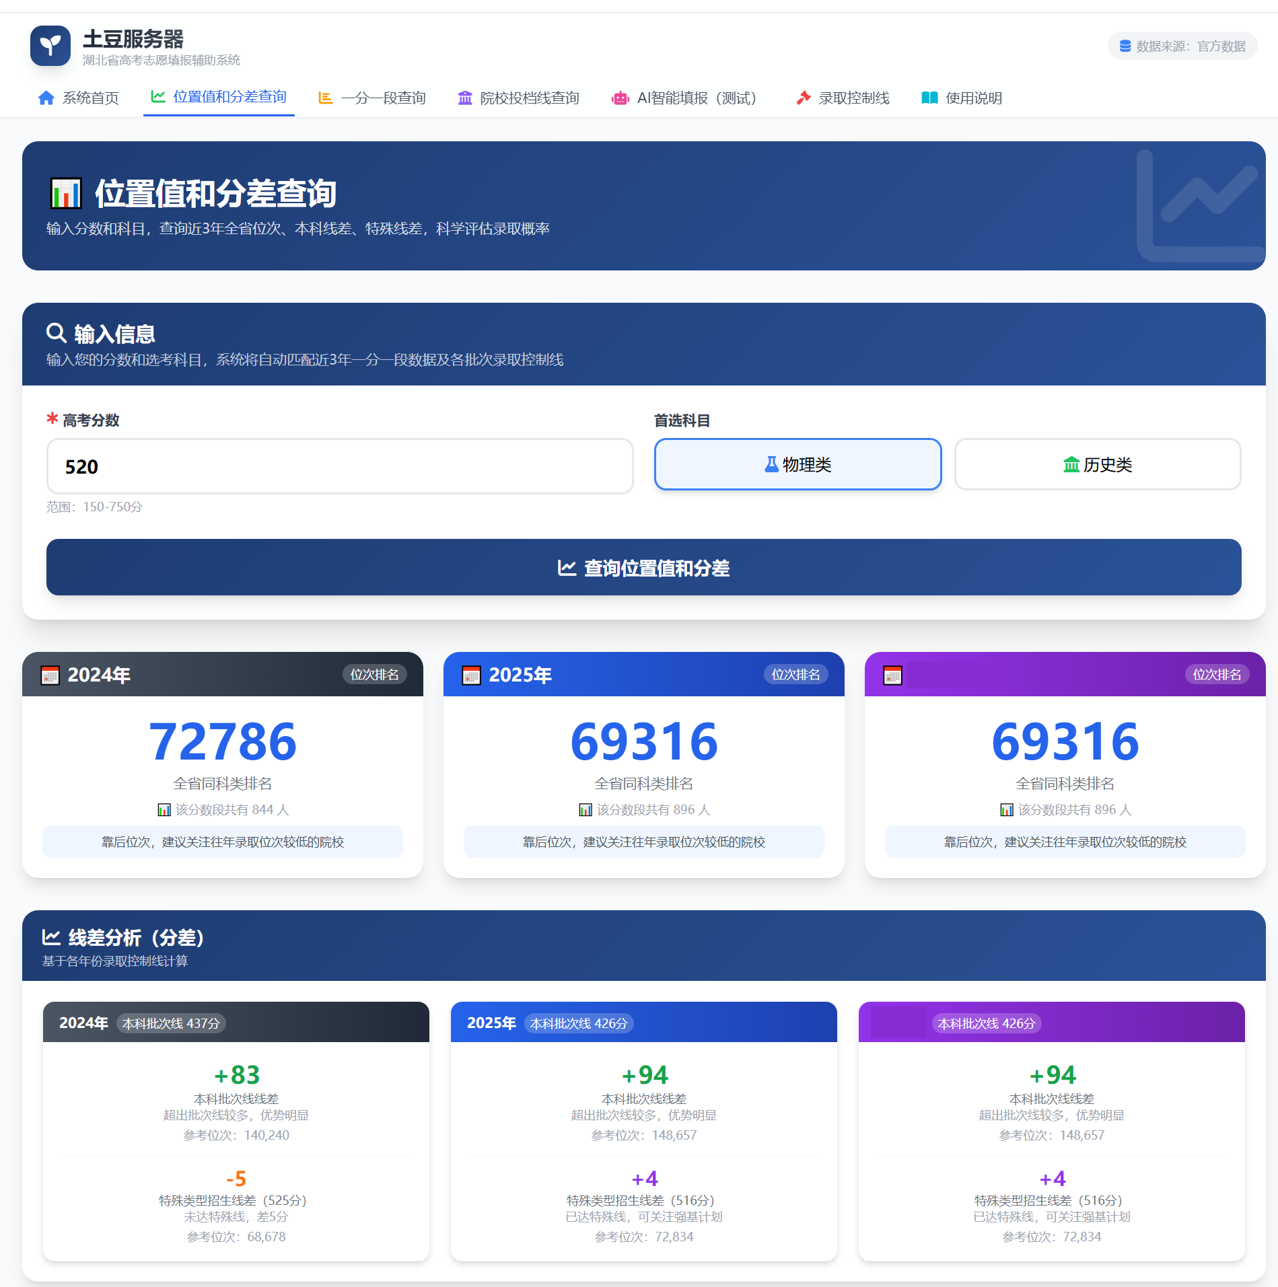Click the 位次排名 badge on 2024年 card
This screenshot has width=1278, height=1287.
coord(375,674)
